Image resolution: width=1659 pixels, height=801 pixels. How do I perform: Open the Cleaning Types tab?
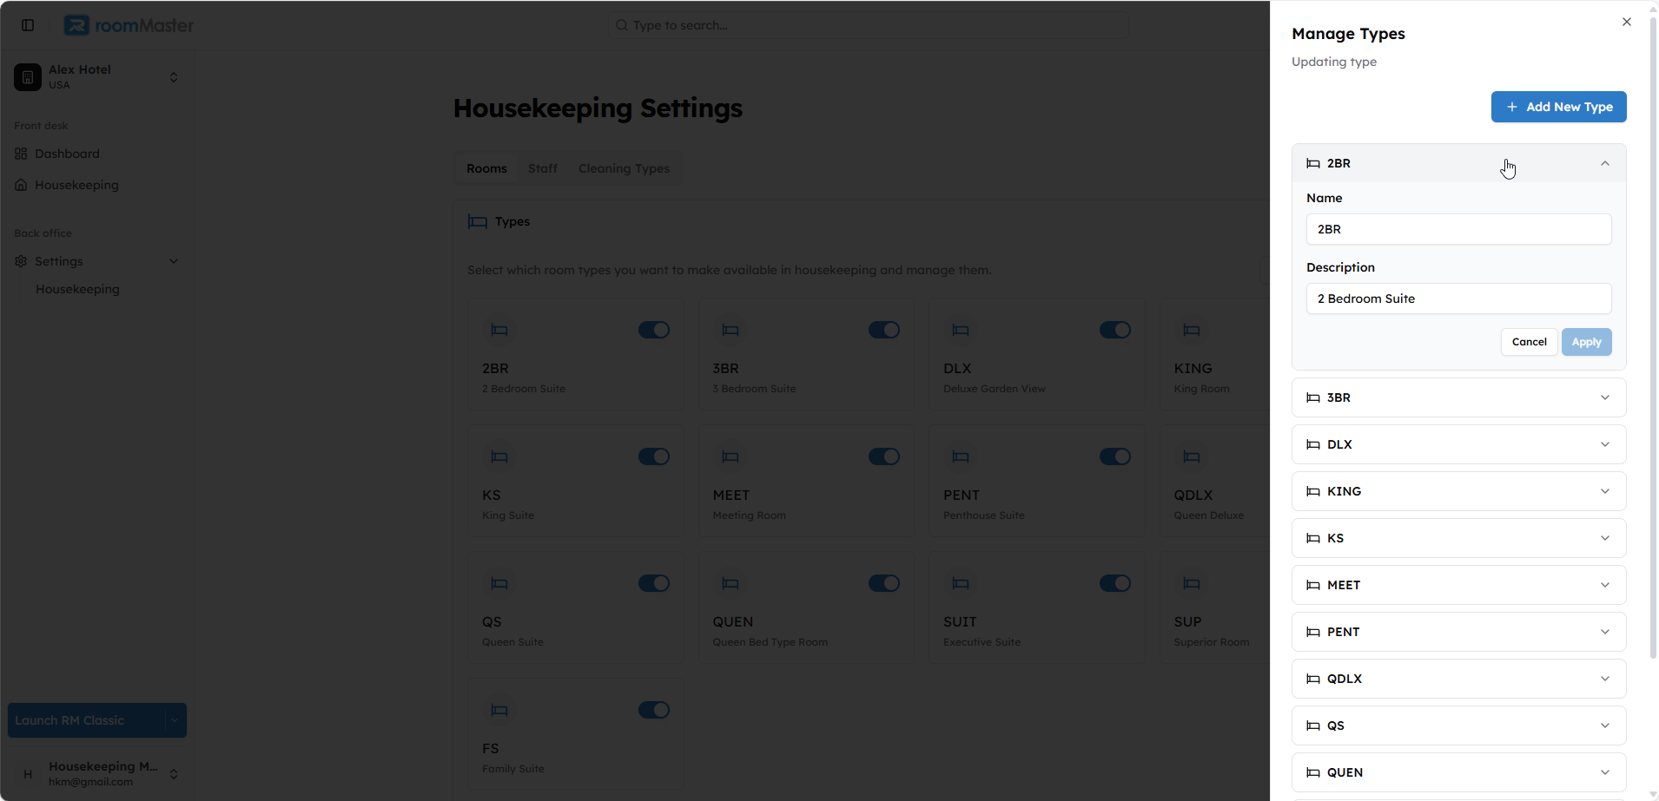[x=624, y=168]
